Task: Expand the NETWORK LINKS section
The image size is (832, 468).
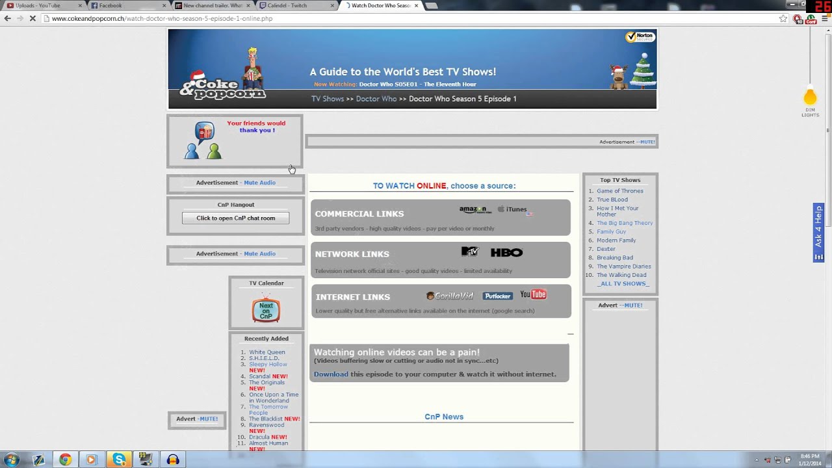Action: coord(441,260)
